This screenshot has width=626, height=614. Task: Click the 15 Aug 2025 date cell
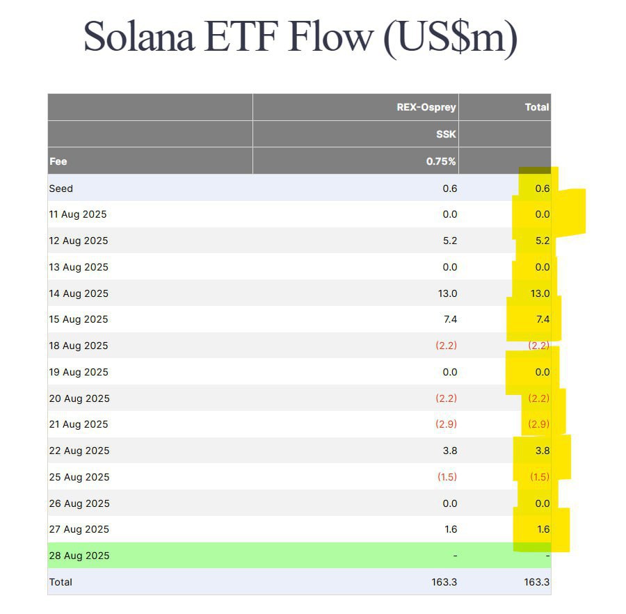79,319
